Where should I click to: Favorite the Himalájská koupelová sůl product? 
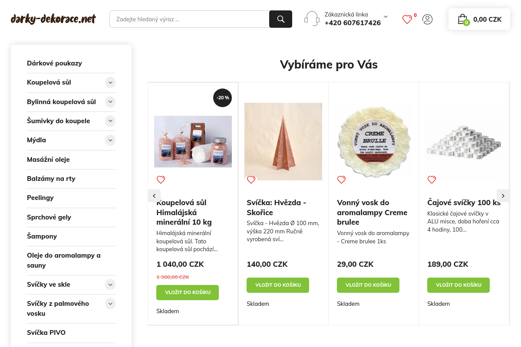coord(161,180)
